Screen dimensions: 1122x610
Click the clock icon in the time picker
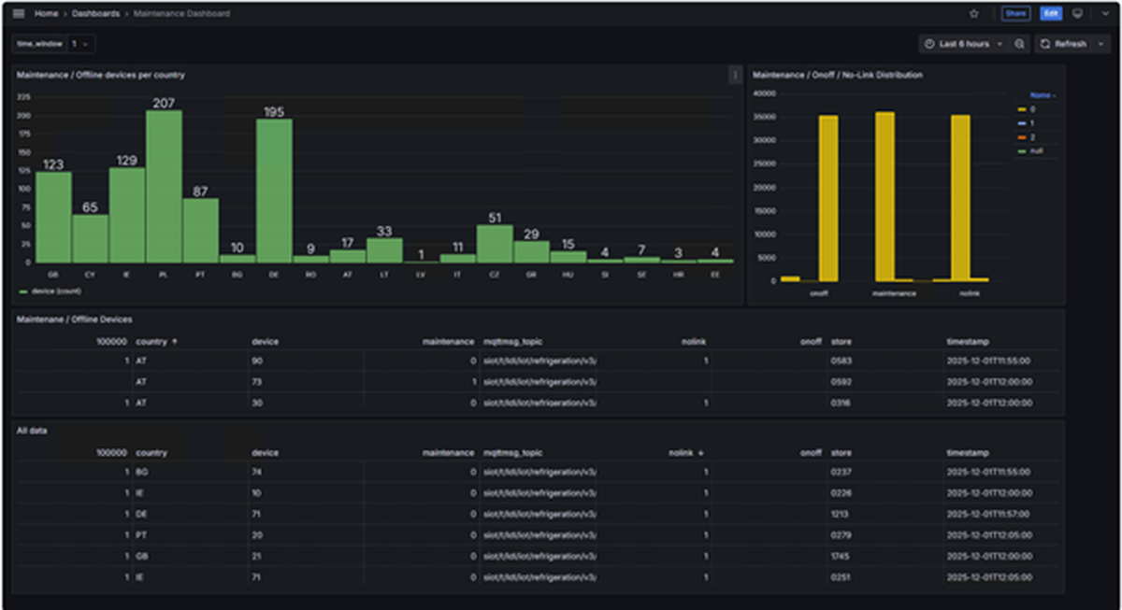928,44
